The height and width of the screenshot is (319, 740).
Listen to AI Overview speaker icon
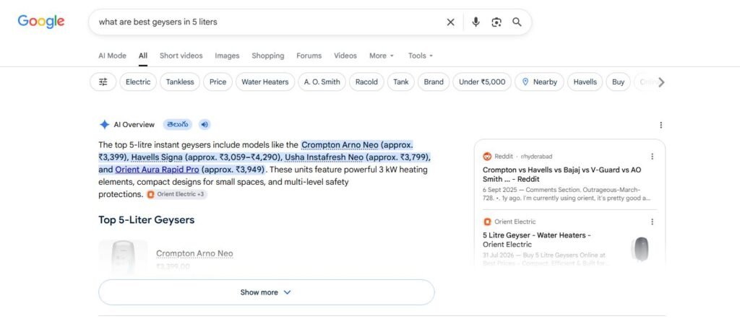[205, 124]
